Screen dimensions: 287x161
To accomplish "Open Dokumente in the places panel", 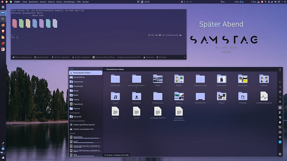I will 86,82.
